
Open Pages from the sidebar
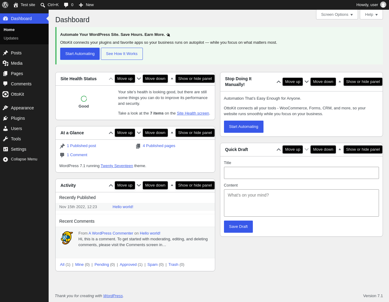(24, 74)
